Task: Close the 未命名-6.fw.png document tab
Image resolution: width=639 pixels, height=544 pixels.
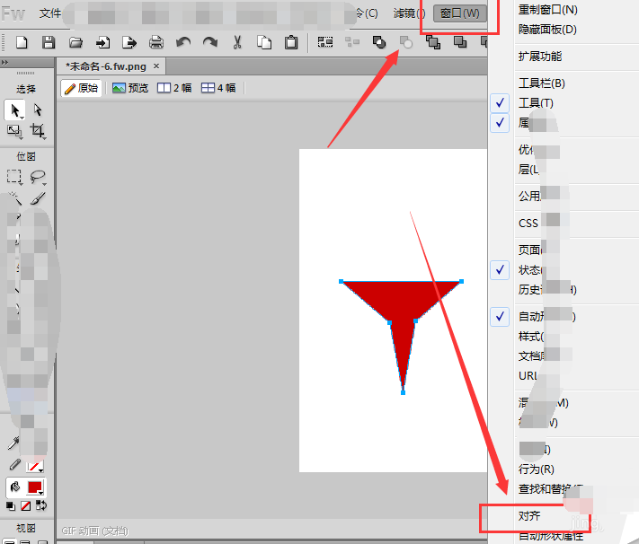Action: 156,66
